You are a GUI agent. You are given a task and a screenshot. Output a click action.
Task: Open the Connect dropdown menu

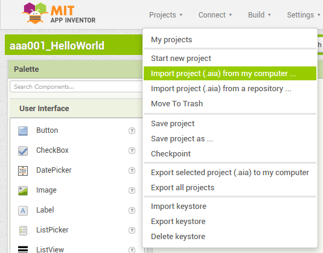pos(215,15)
